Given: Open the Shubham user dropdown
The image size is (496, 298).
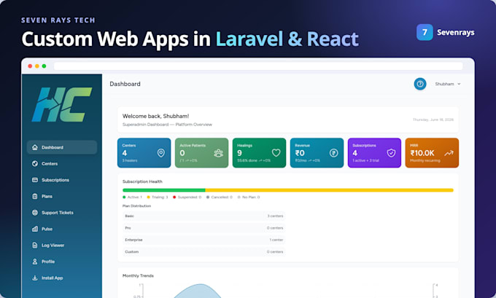Looking at the screenshot, I should [448, 84].
